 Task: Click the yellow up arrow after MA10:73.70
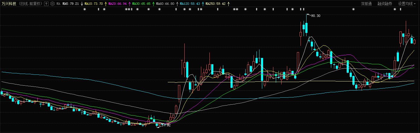pyautogui.click(x=105, y=4)
